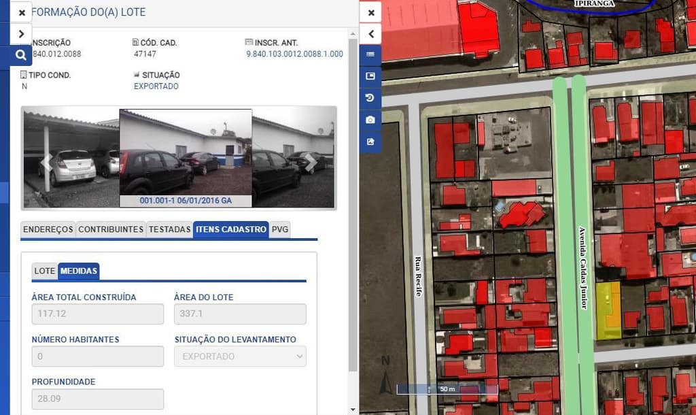The height and width of the screenshot is (415, 696).
Task: Click the Rua Recife street label
Action: point(418,276)
